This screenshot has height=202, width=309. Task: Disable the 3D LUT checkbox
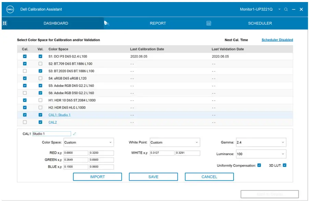284,165
